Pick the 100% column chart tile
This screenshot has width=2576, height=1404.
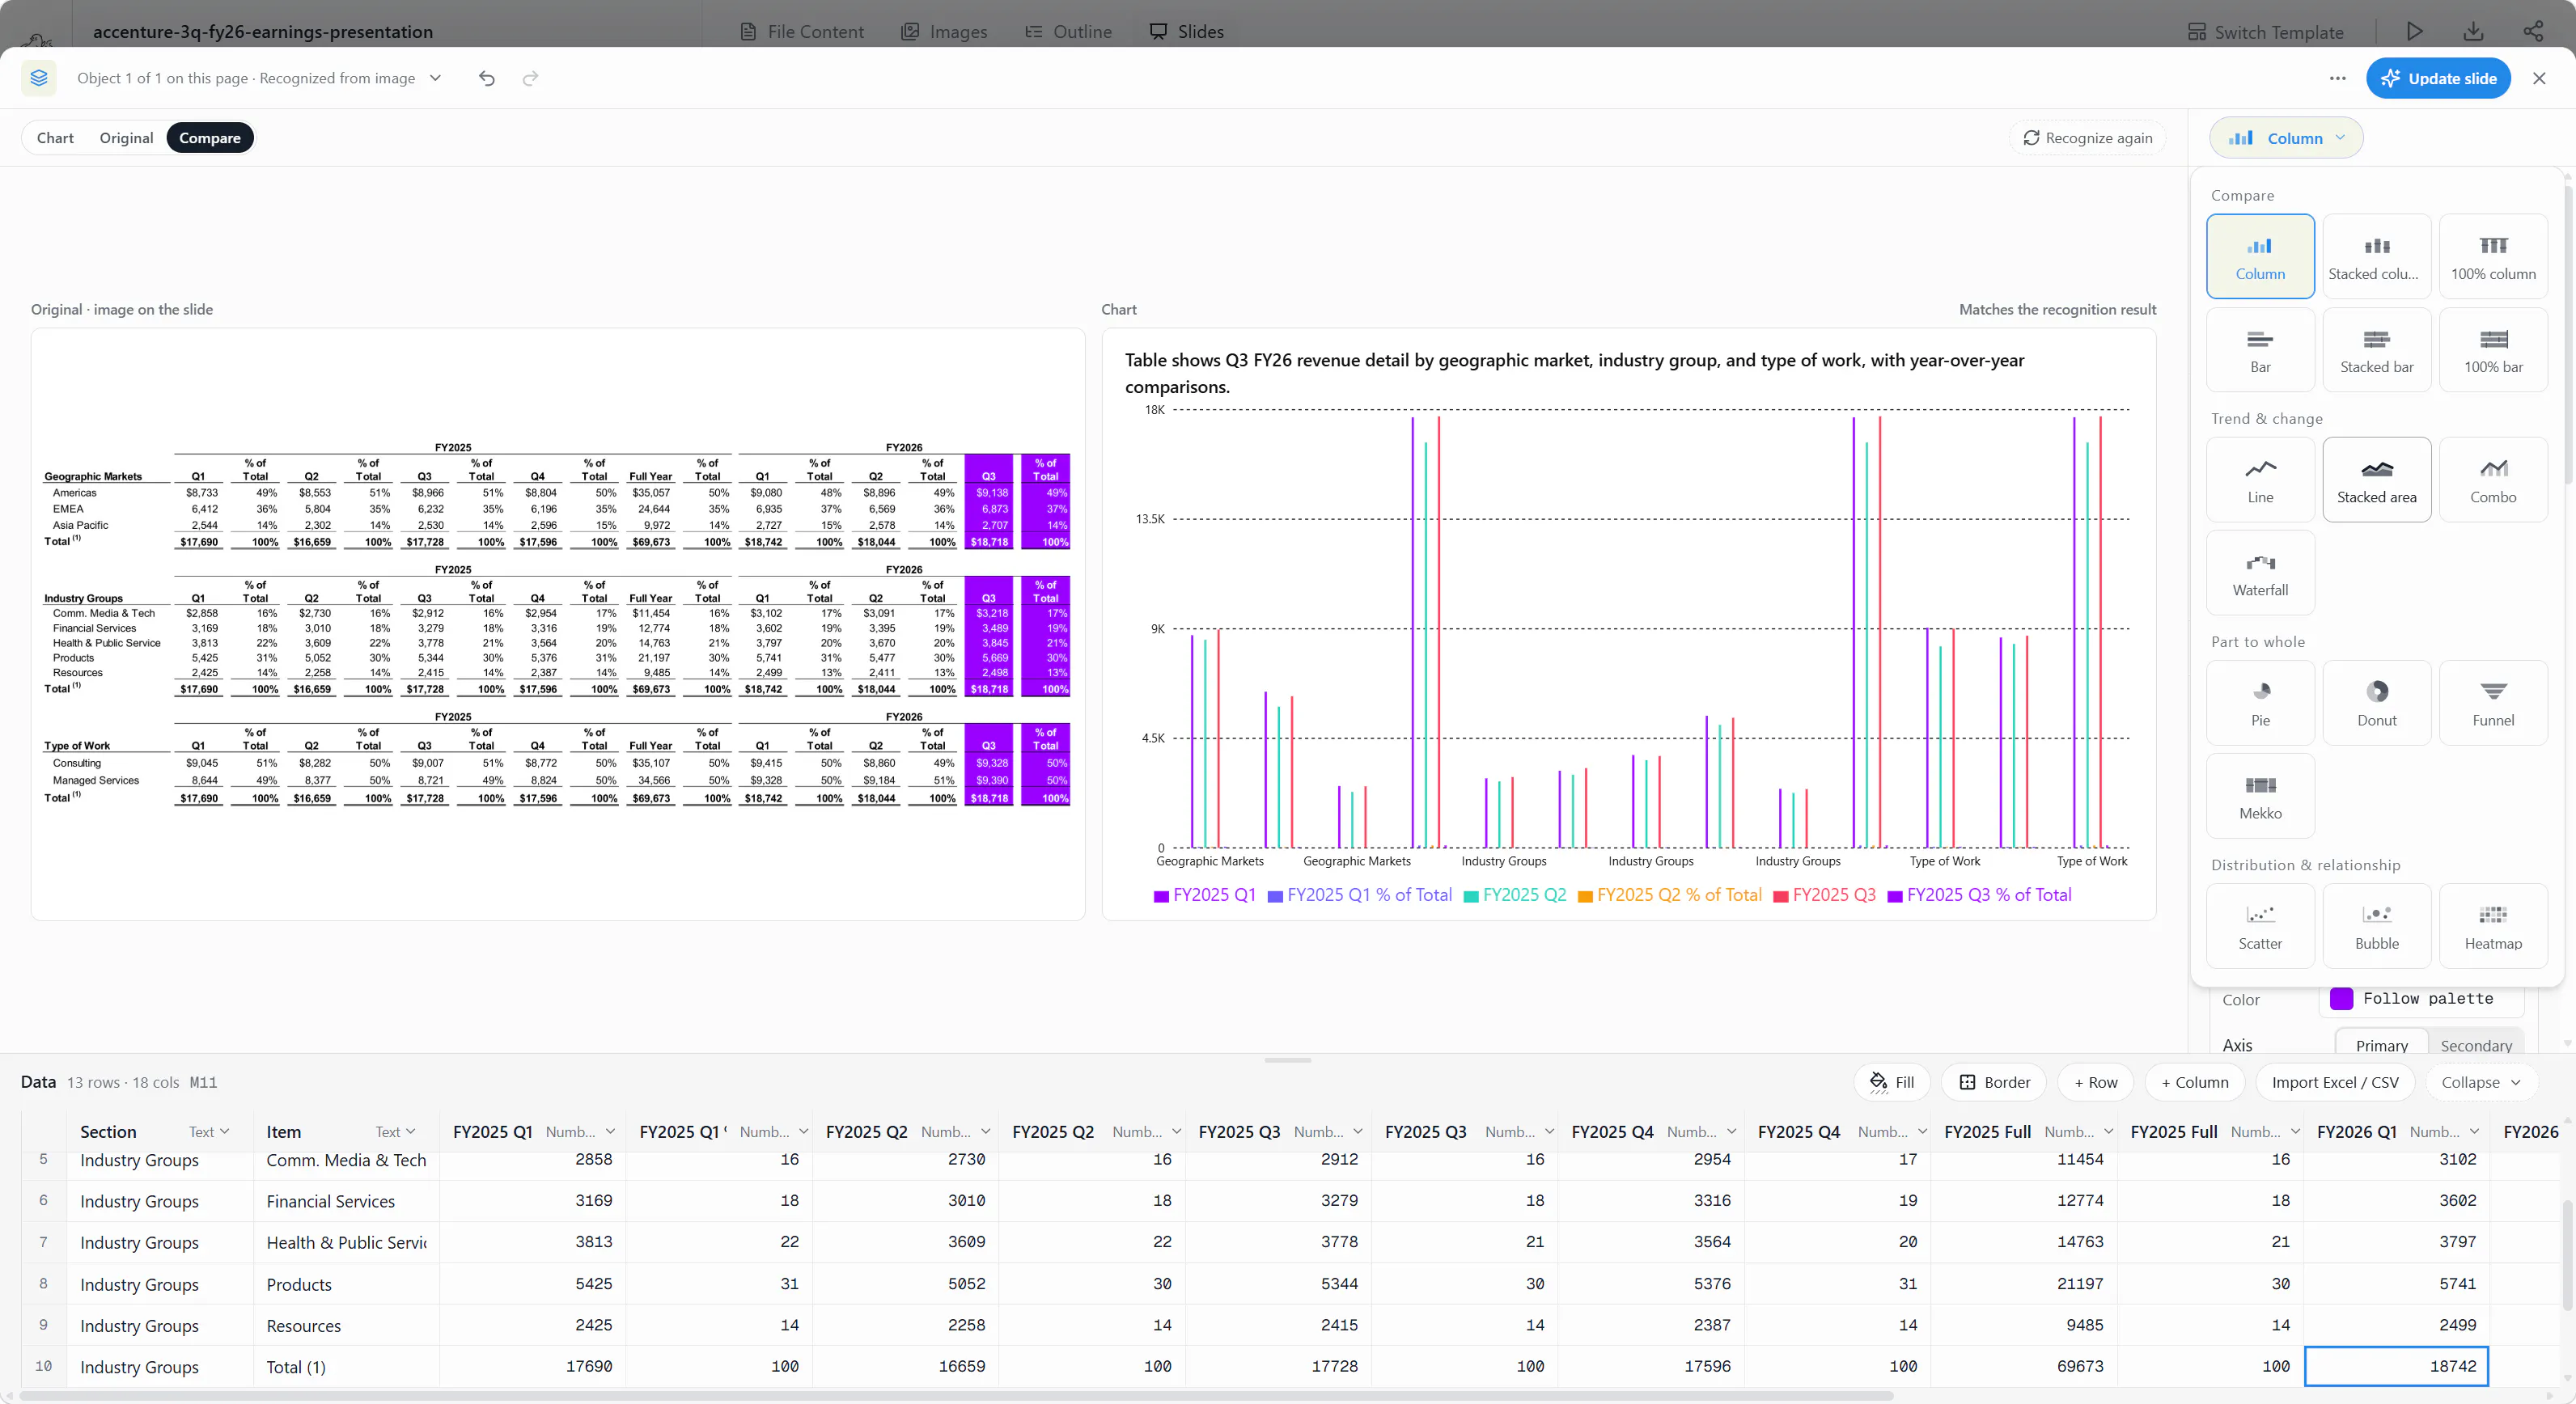[2493, 256]
